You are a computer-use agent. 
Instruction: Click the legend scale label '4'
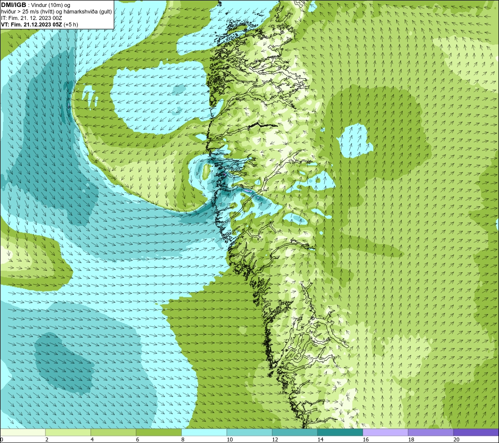point(92,440)
